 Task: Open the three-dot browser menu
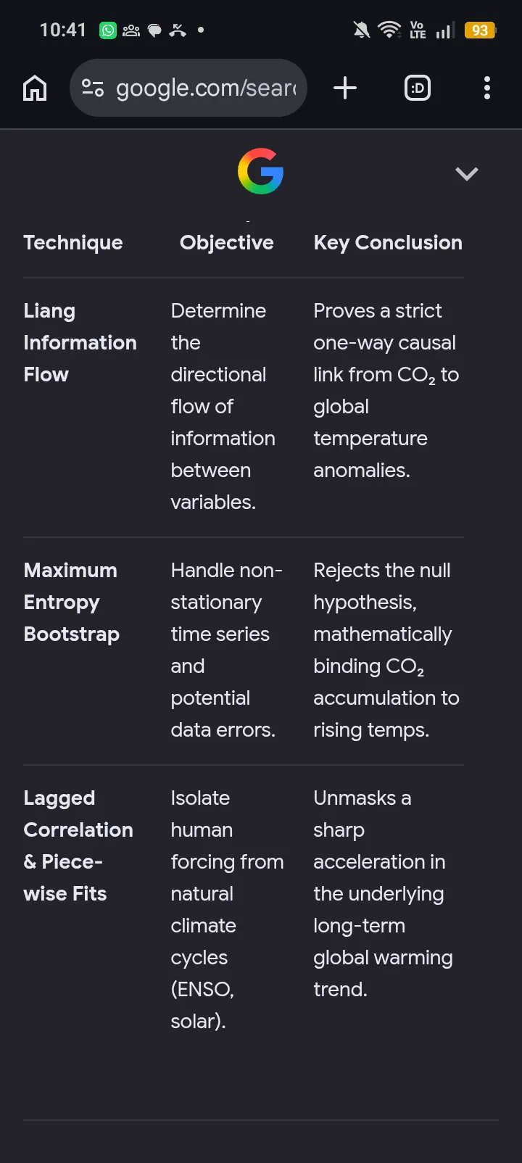(x=487, y=88)
